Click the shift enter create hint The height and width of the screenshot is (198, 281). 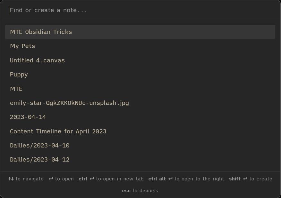(x=250, y=179)
